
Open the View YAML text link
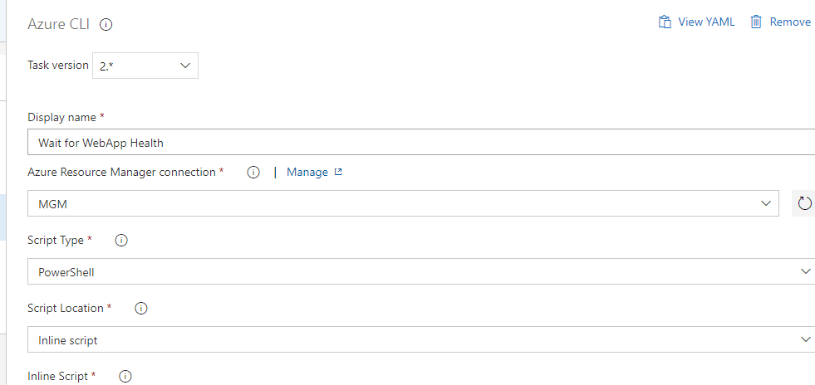pos(706,22)
